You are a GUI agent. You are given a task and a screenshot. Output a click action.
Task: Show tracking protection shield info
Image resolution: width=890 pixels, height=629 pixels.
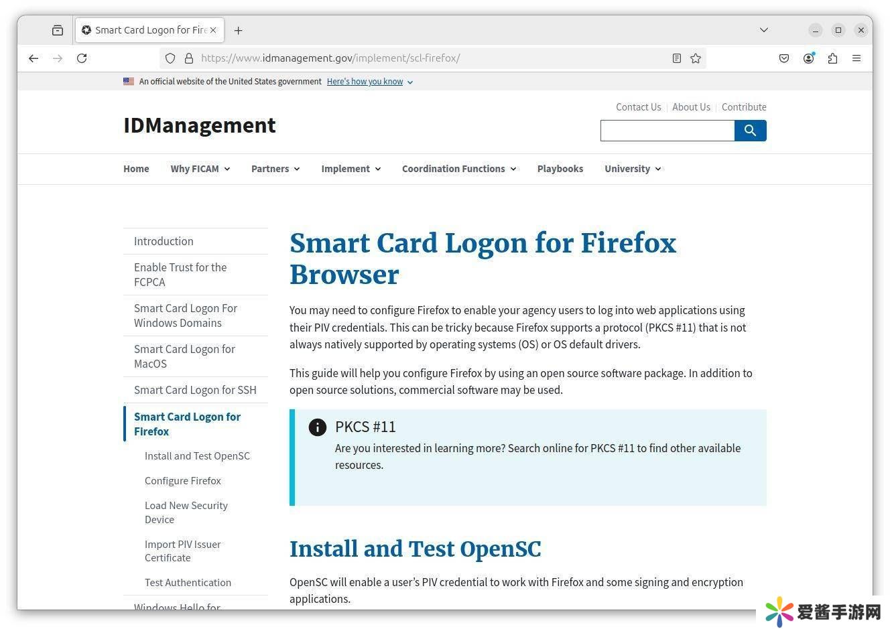170,58
